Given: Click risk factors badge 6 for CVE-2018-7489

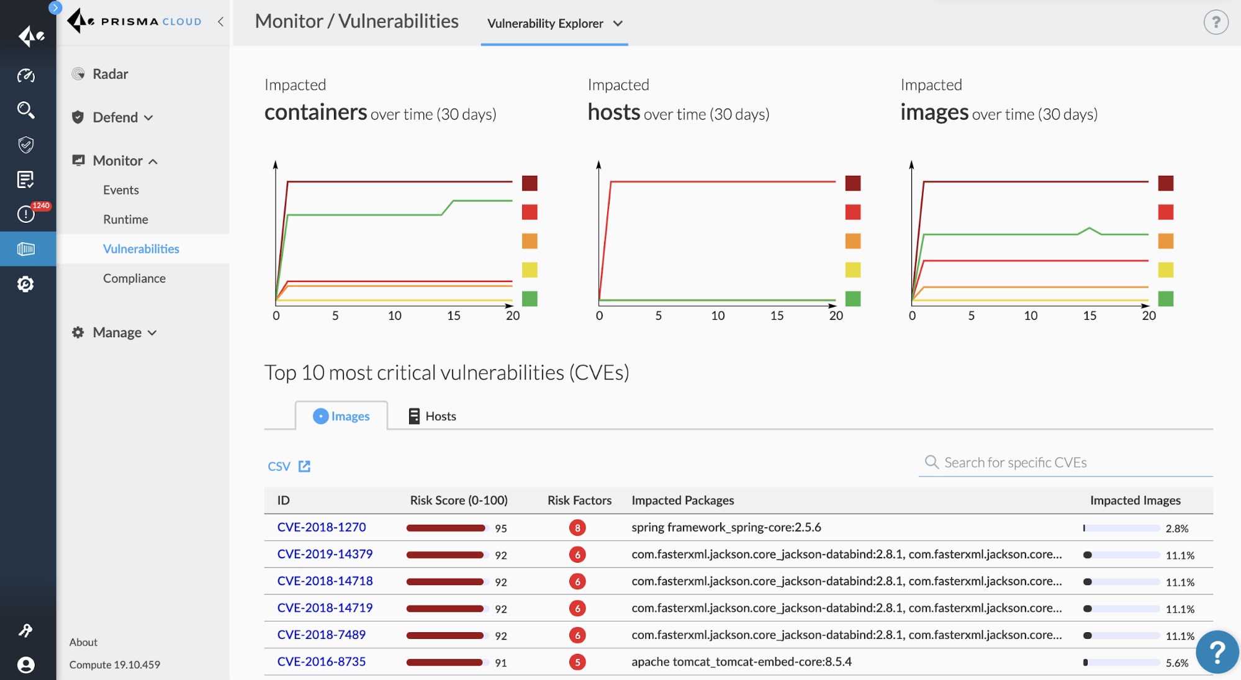Looking at the screenshot, I should tap(577, 635).
